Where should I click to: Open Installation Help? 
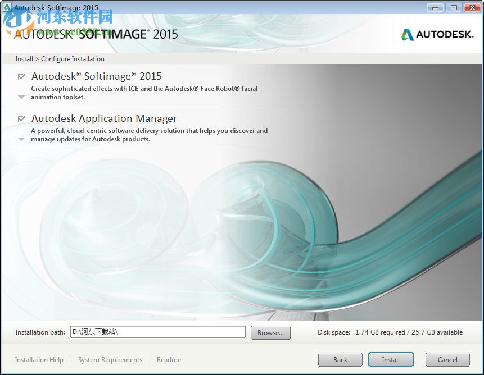(39, 359)
